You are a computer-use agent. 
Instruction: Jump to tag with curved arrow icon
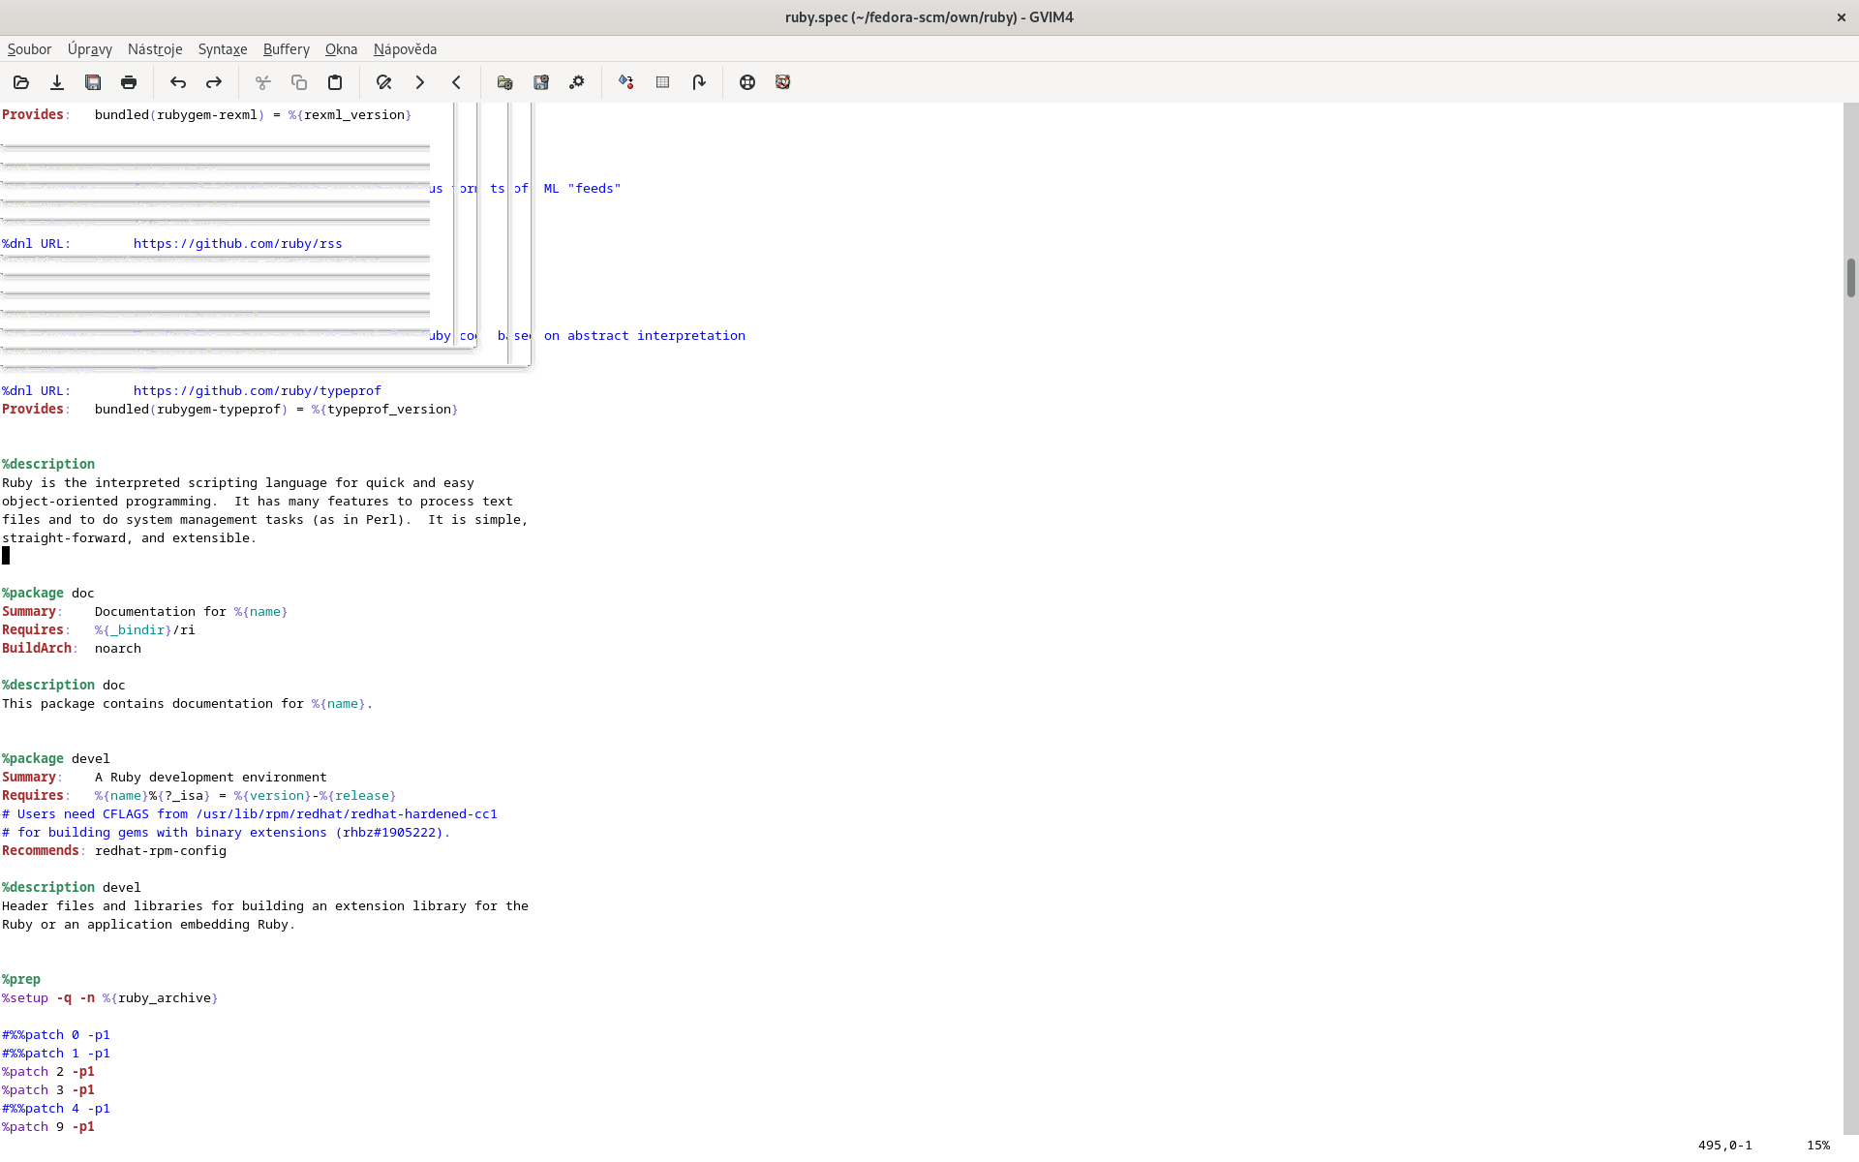699,82
